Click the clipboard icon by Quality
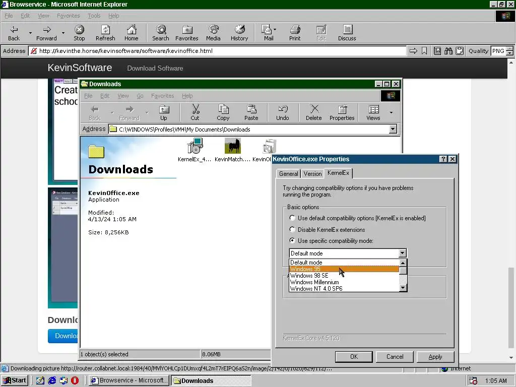516x387 pixels. point(460,51)
